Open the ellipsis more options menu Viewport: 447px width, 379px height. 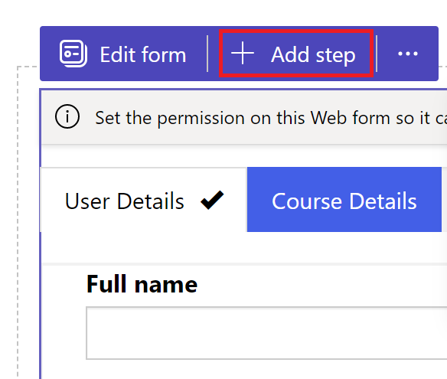tap(408, 54)
